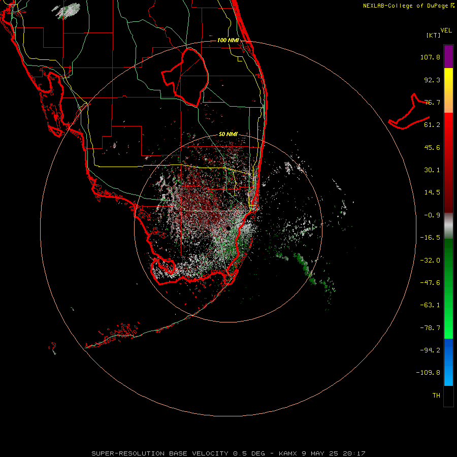Click the 50 NMI range ring label

(228, 134)
